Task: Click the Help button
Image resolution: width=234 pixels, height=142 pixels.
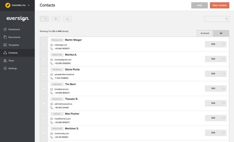Action: click(200, 5)
